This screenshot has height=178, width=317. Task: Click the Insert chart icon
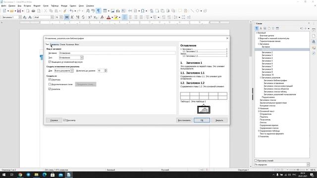coord(118,11)
